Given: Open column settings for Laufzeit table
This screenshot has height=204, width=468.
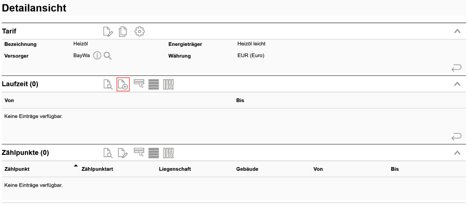Looking at the screenshot, I should 168,85.
